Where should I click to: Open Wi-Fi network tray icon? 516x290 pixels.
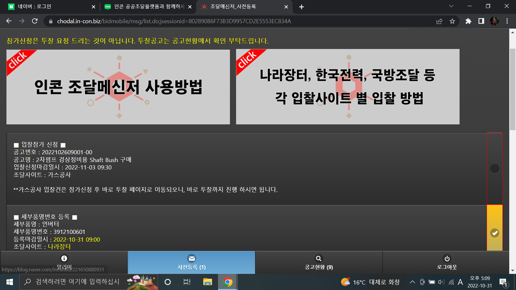[451, 282]
